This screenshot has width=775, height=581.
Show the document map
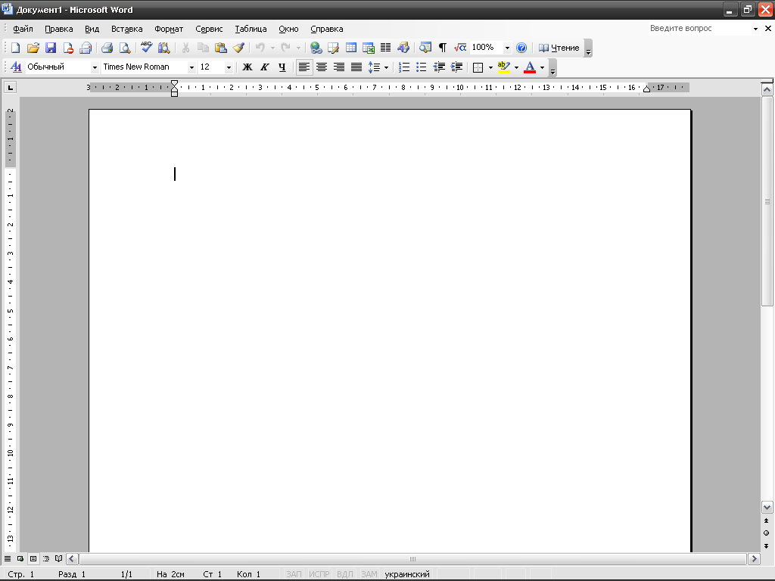425,48
